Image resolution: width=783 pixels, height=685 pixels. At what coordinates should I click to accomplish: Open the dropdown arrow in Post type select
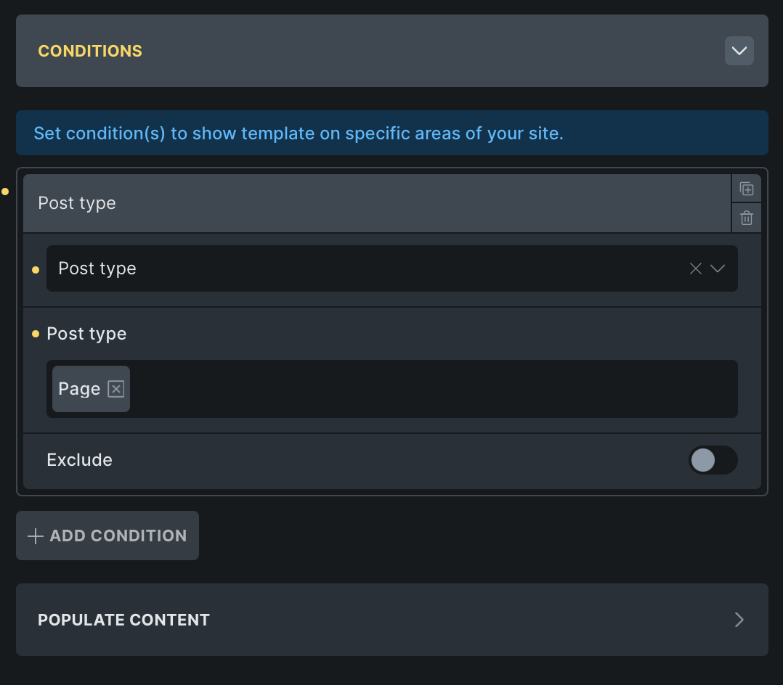[718, 268]
